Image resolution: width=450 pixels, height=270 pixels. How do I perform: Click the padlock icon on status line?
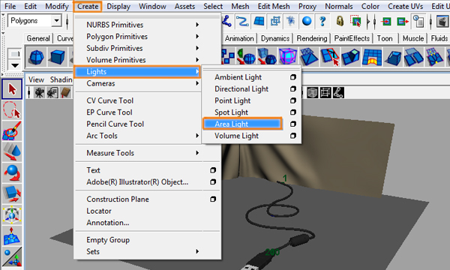point(340,21)
